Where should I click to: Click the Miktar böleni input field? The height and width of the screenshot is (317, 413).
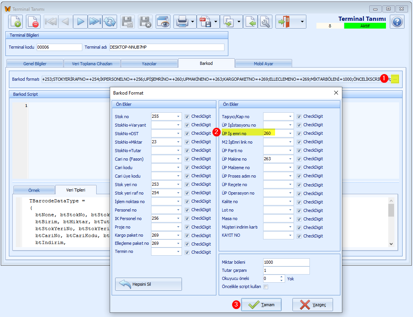coord(286,262)
